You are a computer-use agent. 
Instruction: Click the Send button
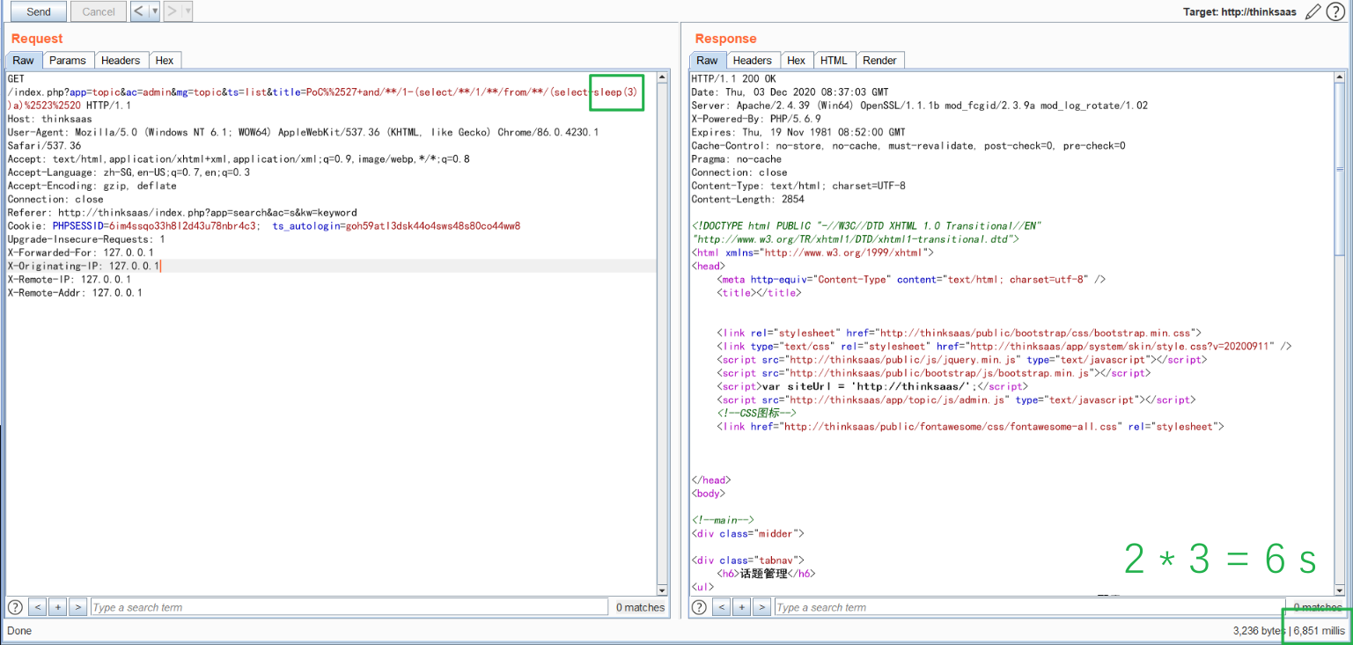pos(39,11)
